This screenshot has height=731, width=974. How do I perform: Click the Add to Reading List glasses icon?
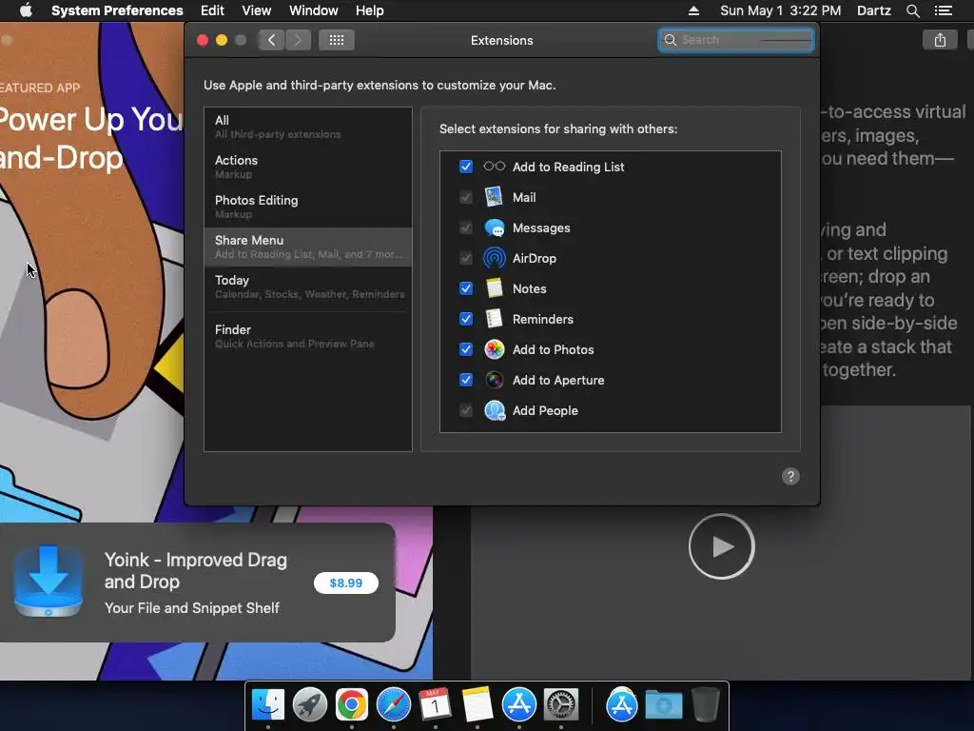click(495, 166)
